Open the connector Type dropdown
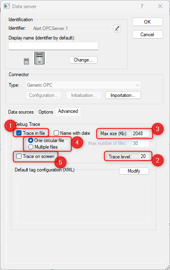170x270 pixels. tap(83, 85)
